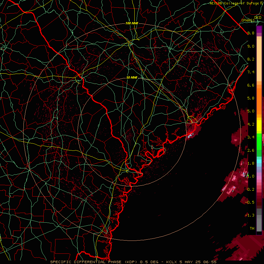Click the TH threshold label

(252, 229)
